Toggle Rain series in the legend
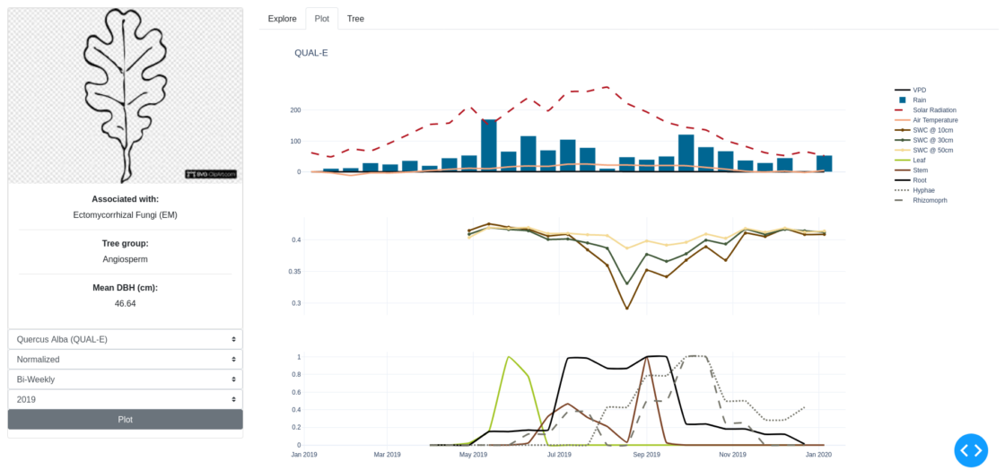The width and height of the screenshot is (1005, 470). click(x=919, y=100)
